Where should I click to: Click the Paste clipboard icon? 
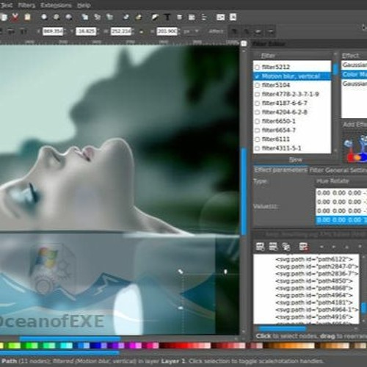point(27,17)
